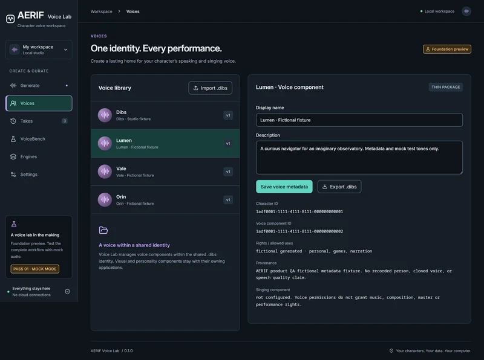484x360 pixels.
Task: Open the Engines section
Action: (x=39, y=156)
